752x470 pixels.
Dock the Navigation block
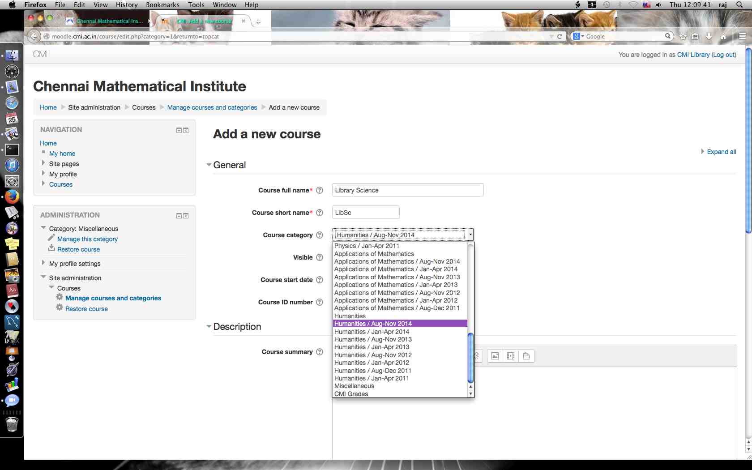(x=186, y=130)
